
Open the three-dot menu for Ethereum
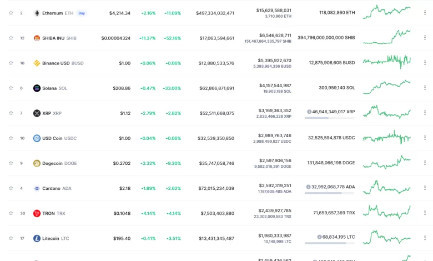(x=425, y=13)
